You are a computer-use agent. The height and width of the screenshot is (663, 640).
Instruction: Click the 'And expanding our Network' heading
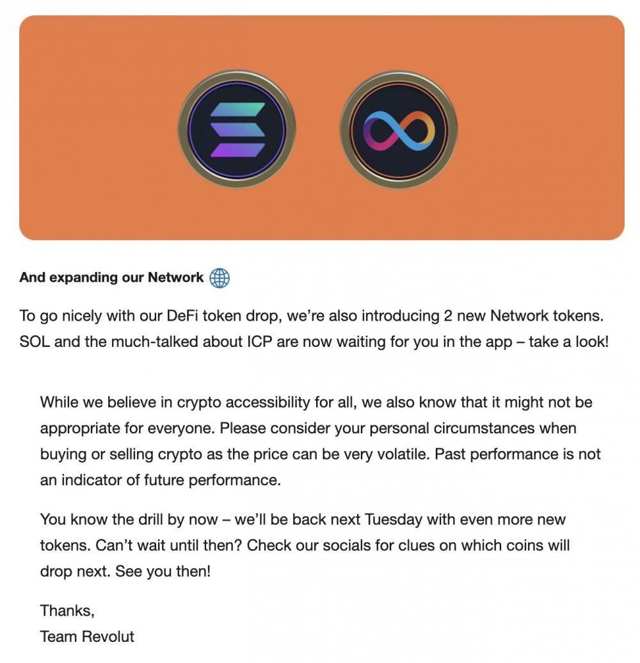pyautogui.click(x=111, y=277)
